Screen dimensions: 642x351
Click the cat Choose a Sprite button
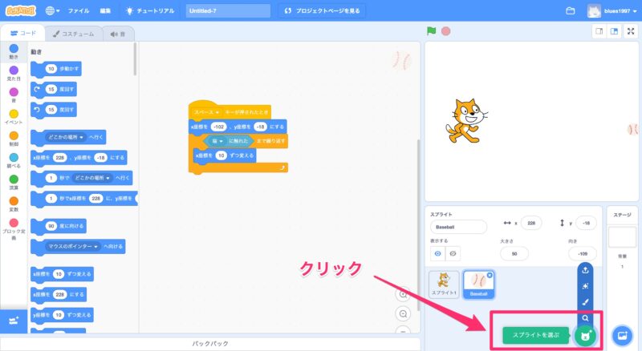tap(587, 336)
